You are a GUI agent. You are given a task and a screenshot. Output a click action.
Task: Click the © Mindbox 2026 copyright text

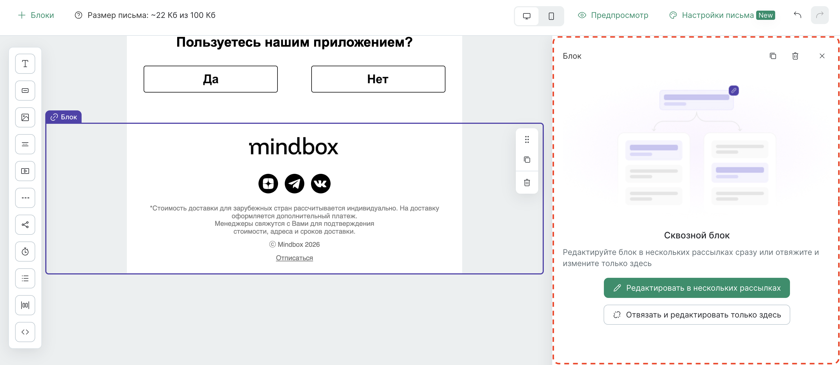pyautogui.click(x=295, y=245)
